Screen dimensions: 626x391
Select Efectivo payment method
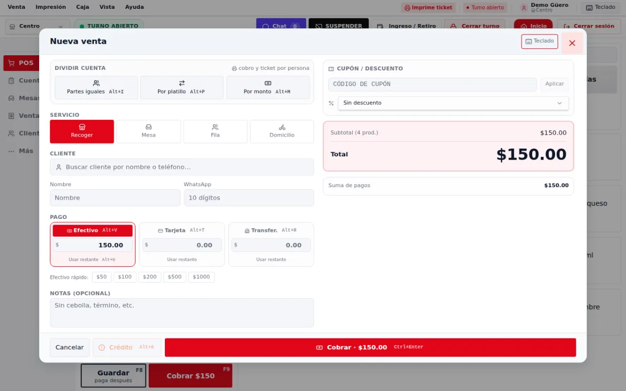(93, 230)
